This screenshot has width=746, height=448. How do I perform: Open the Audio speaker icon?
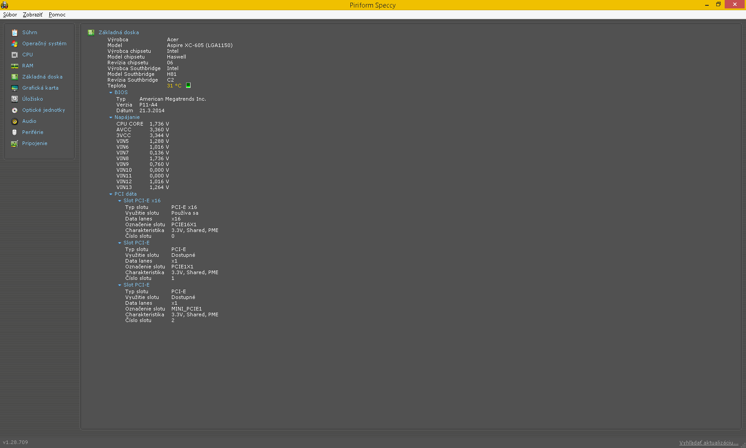coord(15,122)
